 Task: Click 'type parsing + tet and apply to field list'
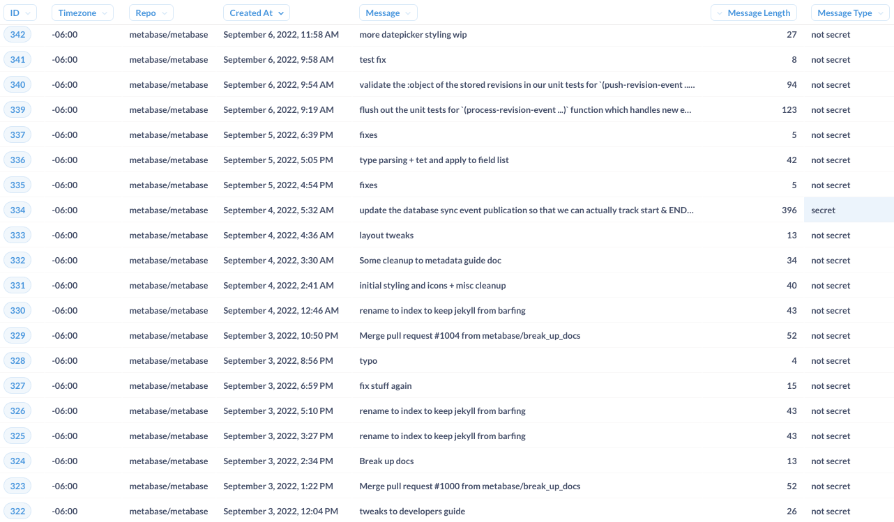tap(434, 160)
